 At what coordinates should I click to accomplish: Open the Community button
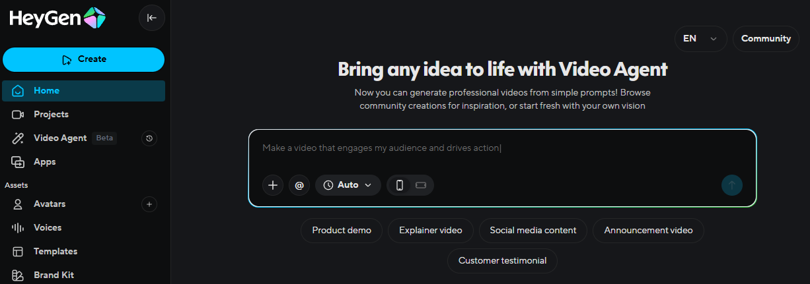pos(766,39)
